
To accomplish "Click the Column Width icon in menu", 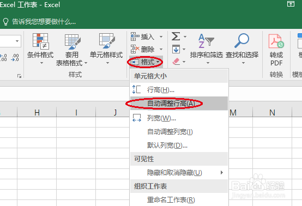I will coord(137,118).
